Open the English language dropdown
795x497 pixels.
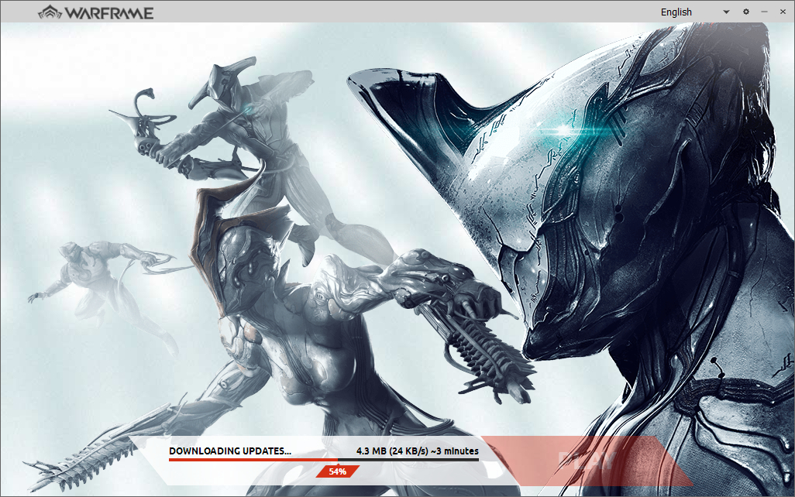pos(694,12)
